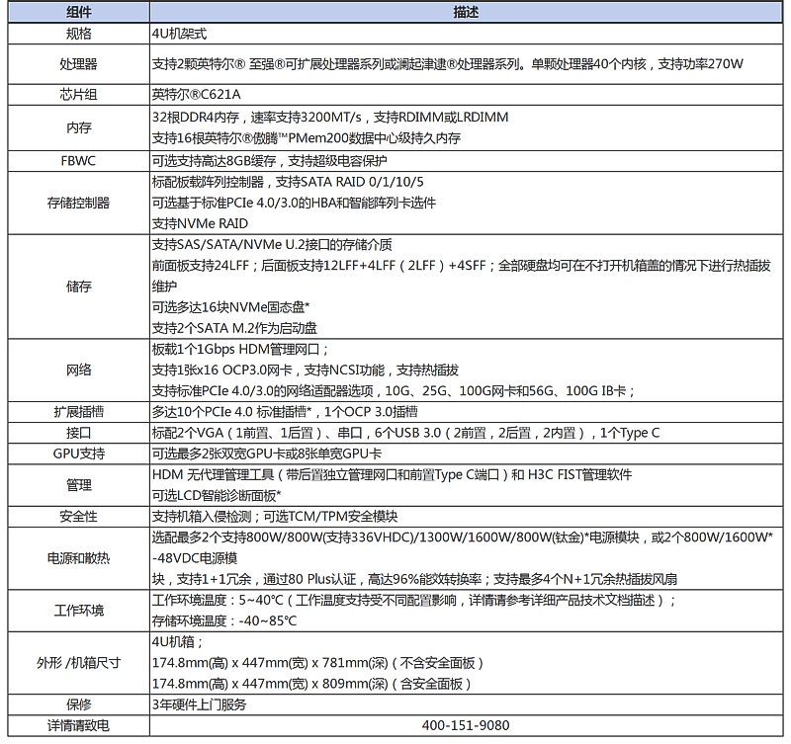Click the 接口 row label
The image size is (791, 744).
[79, 433]
